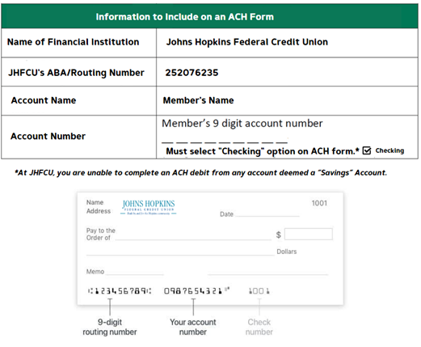
Task: Click the MICR account number digits
Action: click(x=196, y=291)
